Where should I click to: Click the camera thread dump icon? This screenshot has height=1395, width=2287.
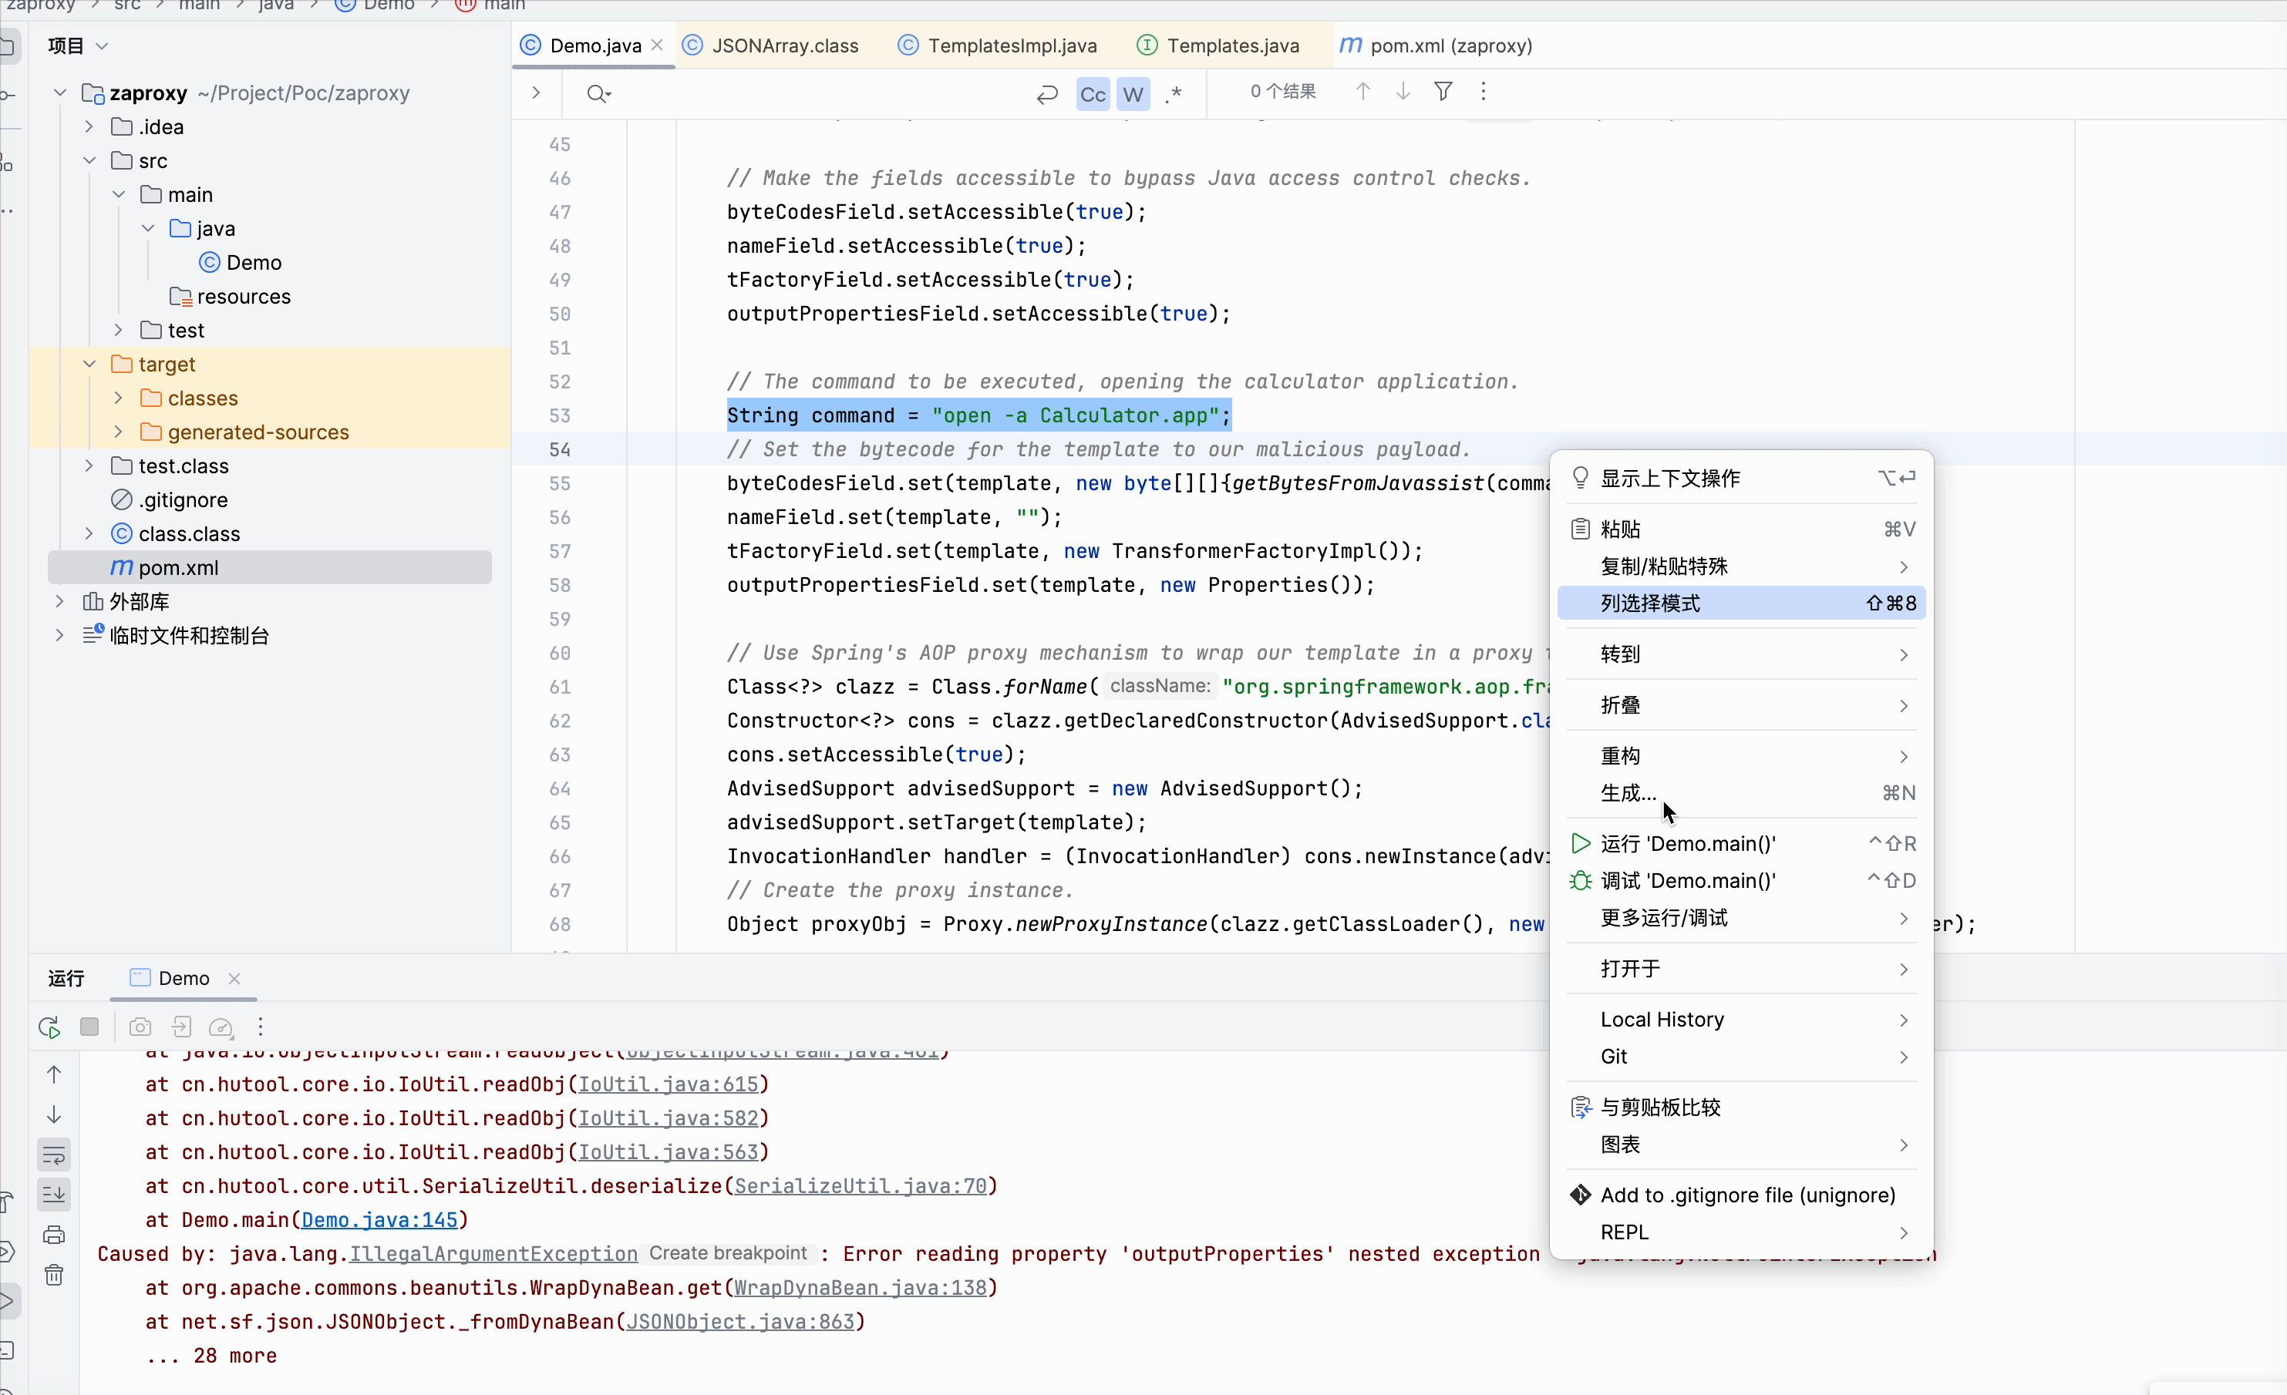coord(140,1027)
